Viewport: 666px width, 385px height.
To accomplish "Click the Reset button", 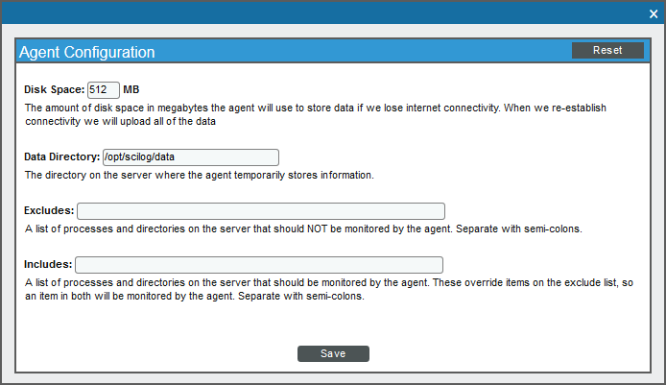I will (x=607, y=50).
